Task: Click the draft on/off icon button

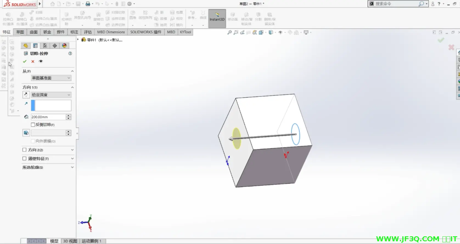Action: 26,133
